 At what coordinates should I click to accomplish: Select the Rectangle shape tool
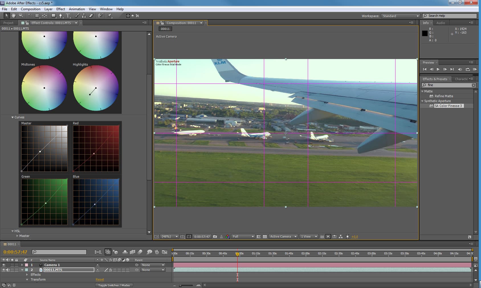[x=53, y=16]
